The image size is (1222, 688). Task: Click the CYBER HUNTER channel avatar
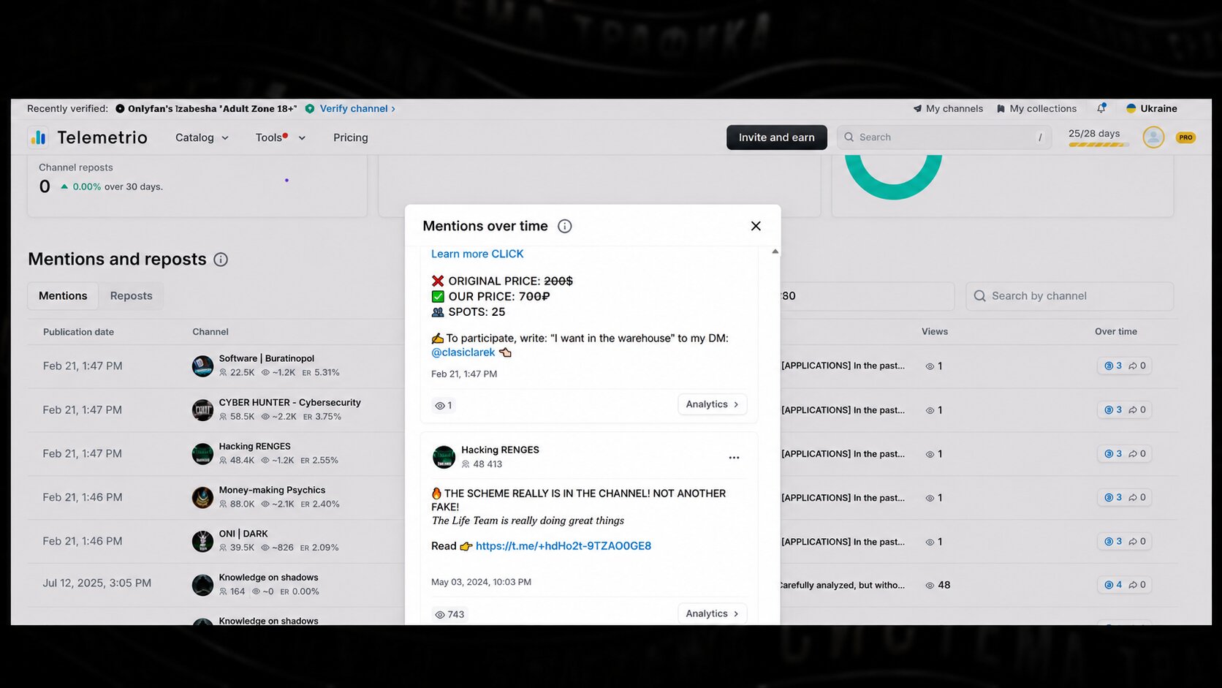point(202,409)
